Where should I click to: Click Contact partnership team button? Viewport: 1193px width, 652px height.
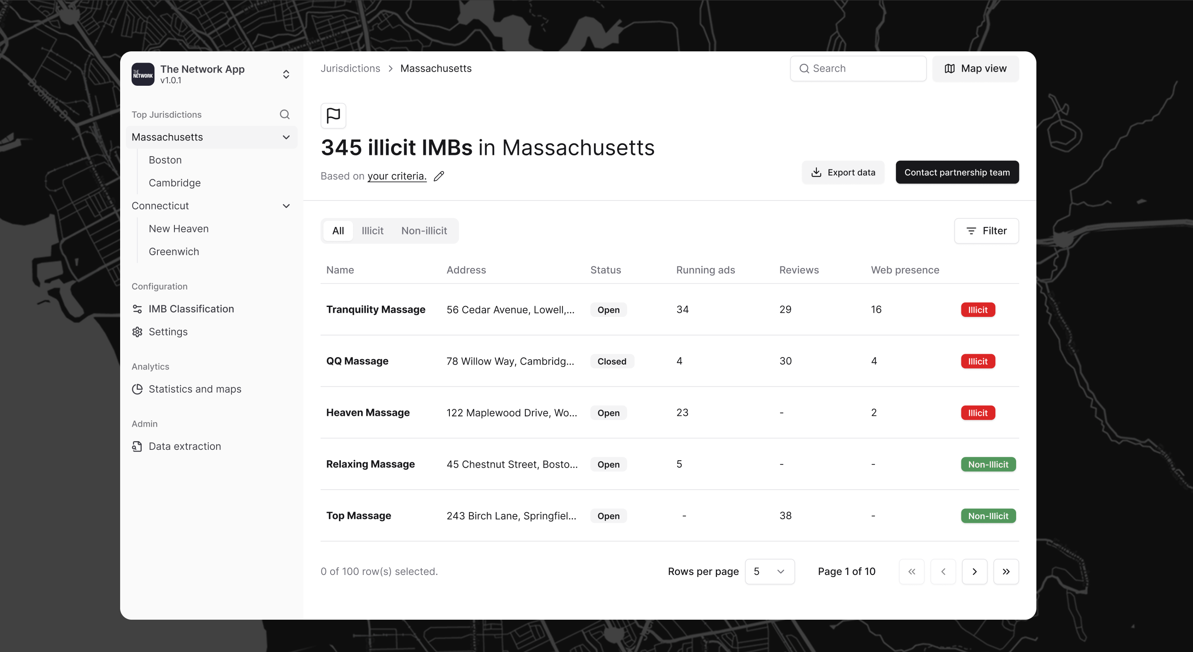point(957,172)
